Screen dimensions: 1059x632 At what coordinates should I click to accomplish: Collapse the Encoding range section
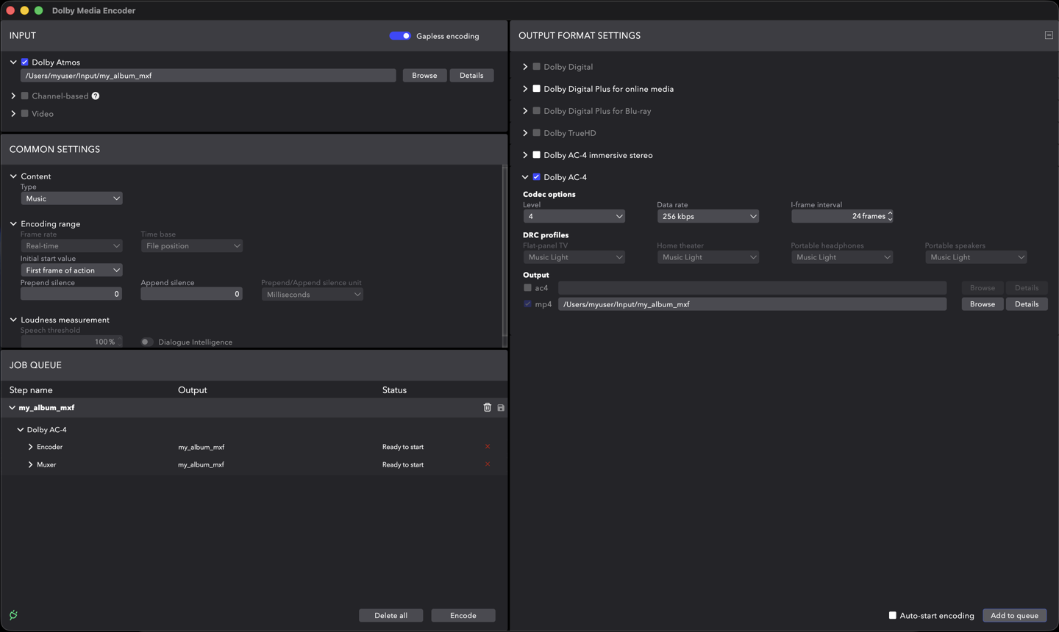[13, 223]
